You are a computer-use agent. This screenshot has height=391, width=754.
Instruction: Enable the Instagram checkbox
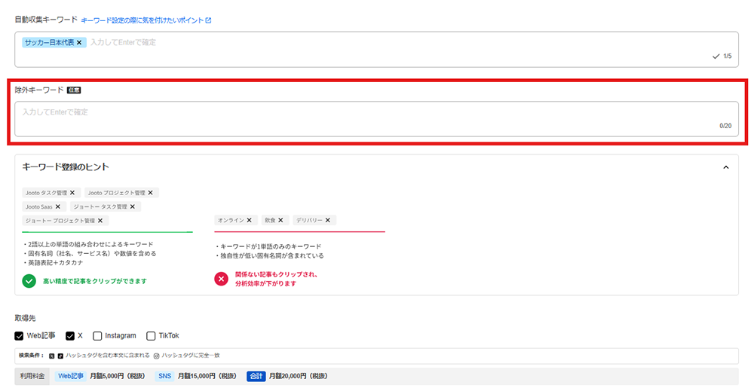(x=97, y=336)
